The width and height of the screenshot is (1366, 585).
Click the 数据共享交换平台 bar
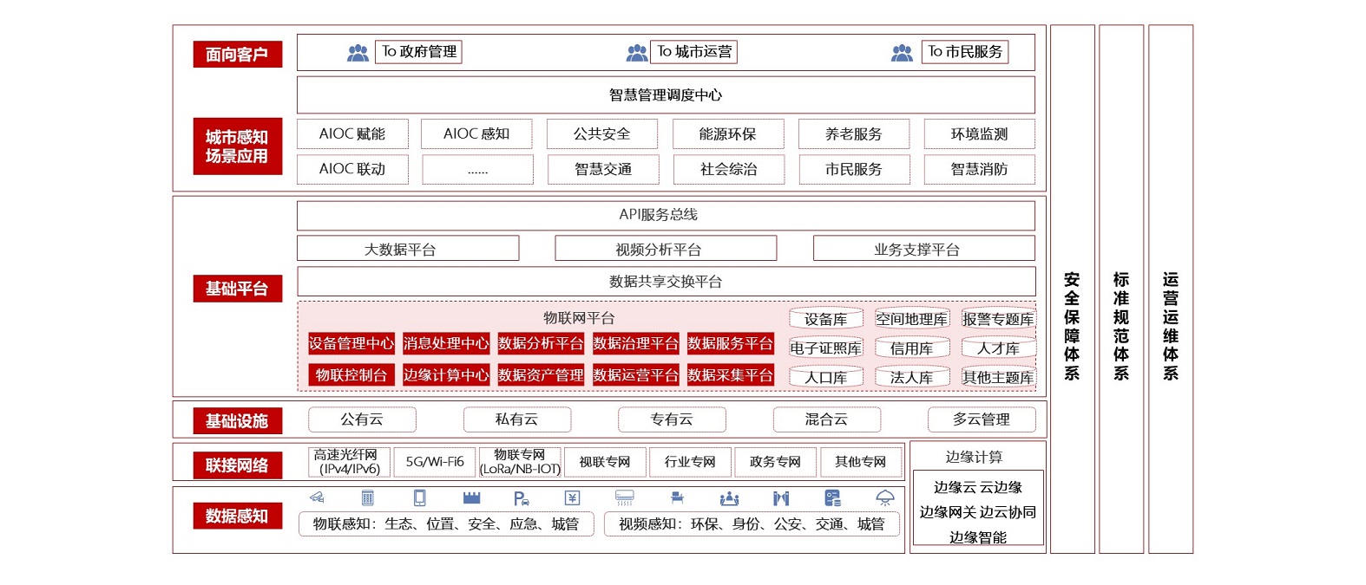coord(666,282)
